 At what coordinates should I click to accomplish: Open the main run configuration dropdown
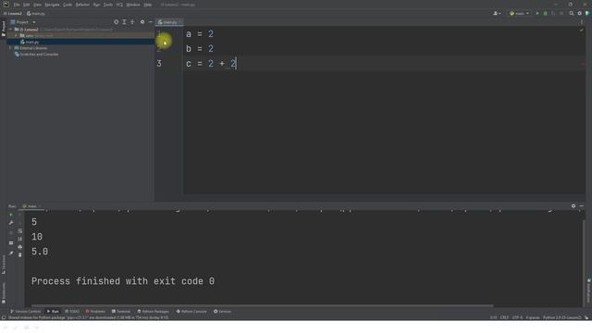coord(519,13)
